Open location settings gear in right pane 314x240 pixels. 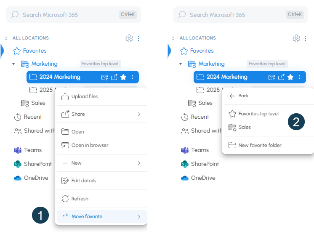(x=296, y=38)
